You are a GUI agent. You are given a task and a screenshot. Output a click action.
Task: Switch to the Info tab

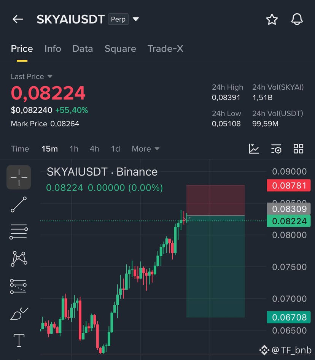tap(53, 49)
